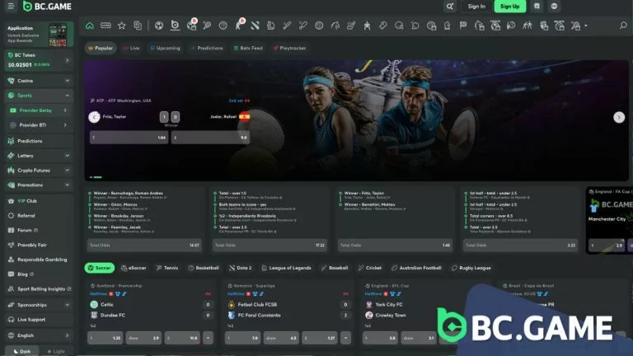This screenshot has height=356, width=633.
Task: Select the chess knight sport icon
Action: pos(448,26)
